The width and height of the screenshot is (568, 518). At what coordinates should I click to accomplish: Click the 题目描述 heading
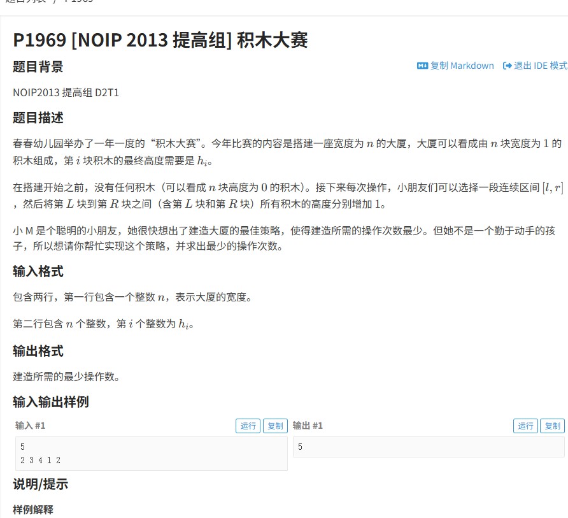(x=38, y=118)
